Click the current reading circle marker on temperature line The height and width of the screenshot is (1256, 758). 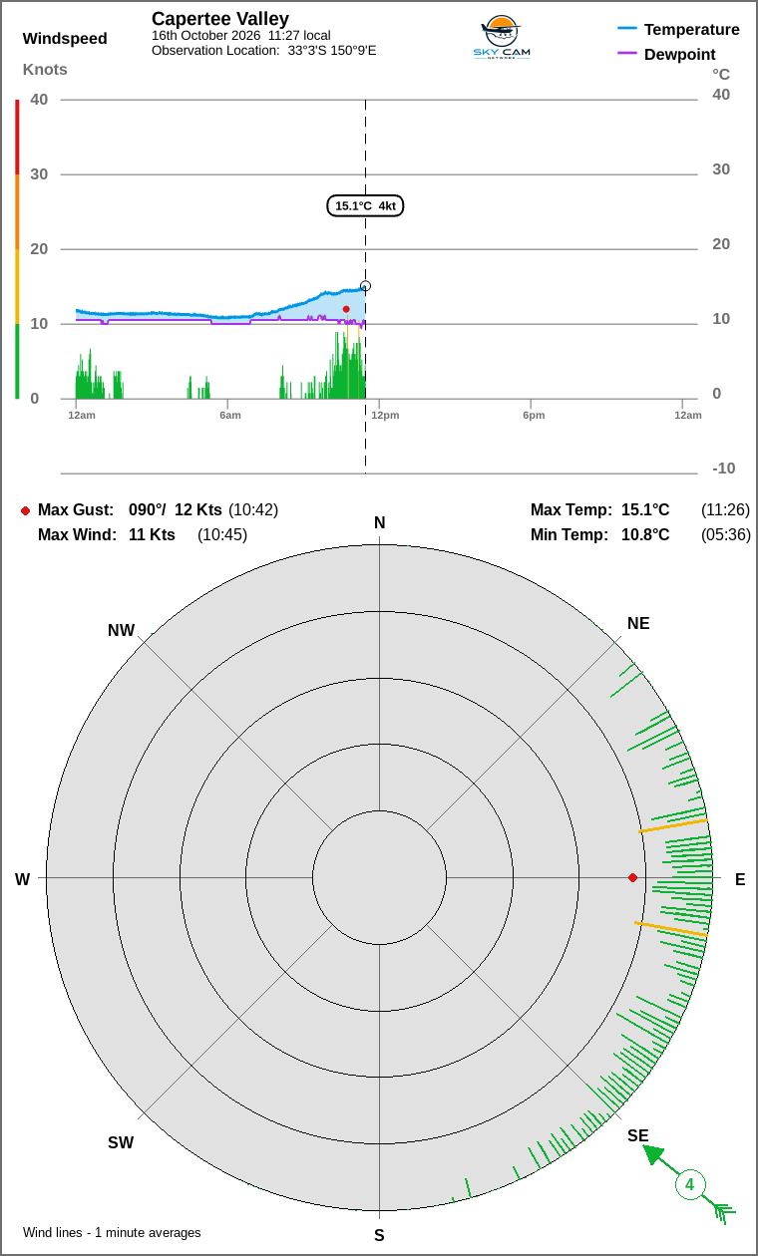click(365, 286)
